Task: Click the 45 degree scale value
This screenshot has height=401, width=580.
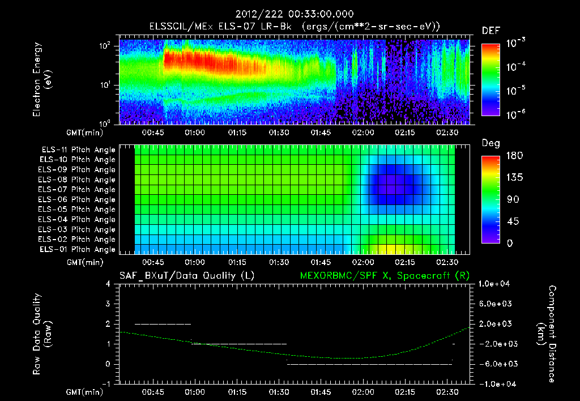Action: (x=513, y=221)
